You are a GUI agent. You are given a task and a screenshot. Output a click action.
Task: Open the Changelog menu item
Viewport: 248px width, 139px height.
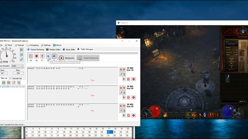pyautogui.click(x=33, y=45)
